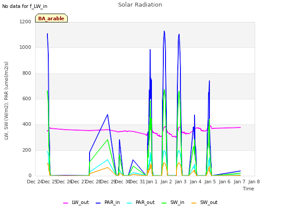This screenshot has height=211, width=281.
Task: Click the Jan 5 x-axis tick label
Action: point(210,182)
